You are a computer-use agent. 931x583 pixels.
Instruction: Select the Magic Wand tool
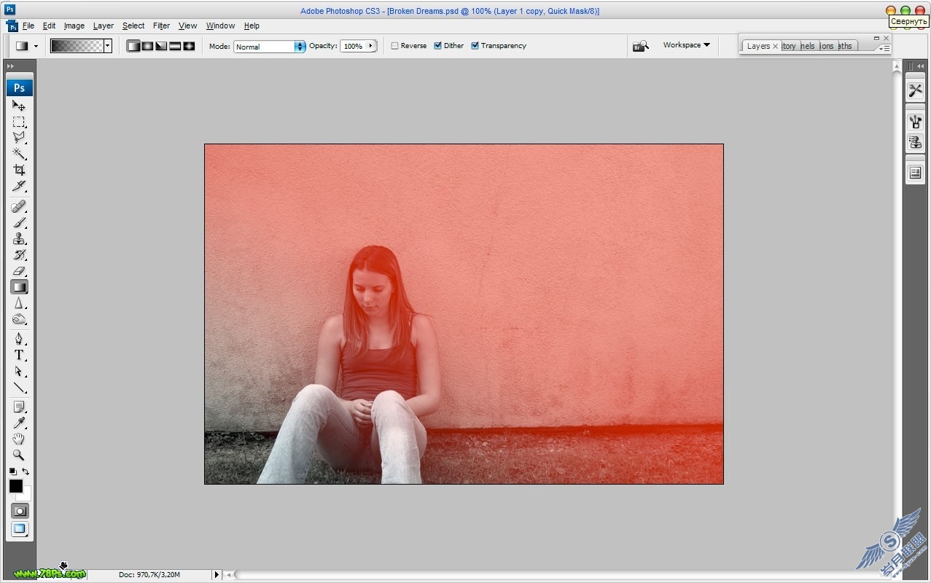(19, 154)
